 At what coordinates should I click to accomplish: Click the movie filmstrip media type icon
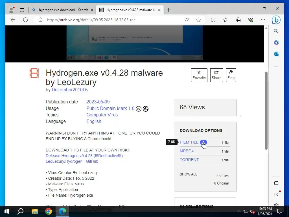coord(34,73)
